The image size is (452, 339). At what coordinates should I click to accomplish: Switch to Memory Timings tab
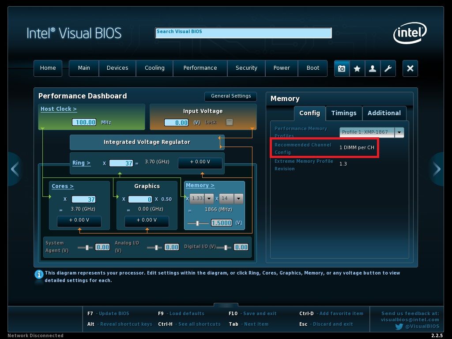[344, 113]
